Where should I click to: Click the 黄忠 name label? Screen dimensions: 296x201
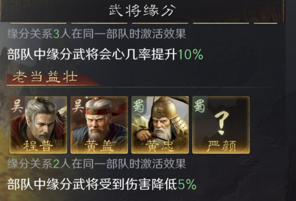[x=160, y=146]
